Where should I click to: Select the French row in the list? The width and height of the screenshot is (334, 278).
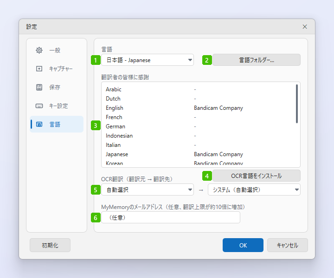pos(199,117)
